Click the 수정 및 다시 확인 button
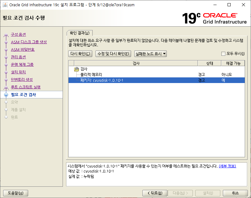This screenshot has height=198, width=251. point(113,54)
